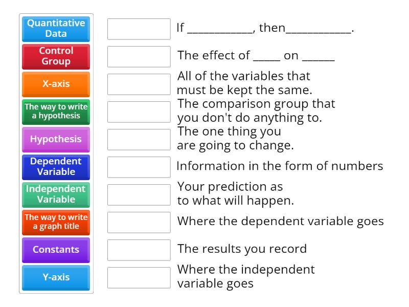This screenshot has height=307, width=409.
Task: Click the box for one thing you change
Action: (x=138, y=139)
